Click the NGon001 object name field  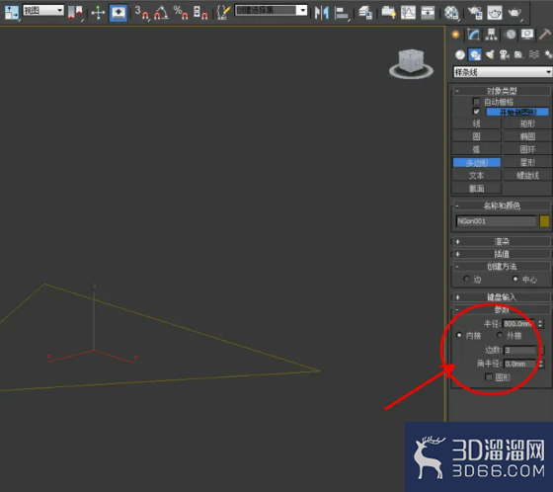point(496,221)
